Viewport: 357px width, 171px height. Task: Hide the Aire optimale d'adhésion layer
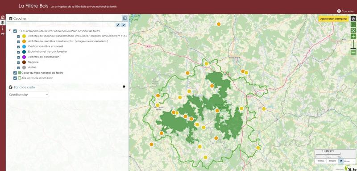15,78
